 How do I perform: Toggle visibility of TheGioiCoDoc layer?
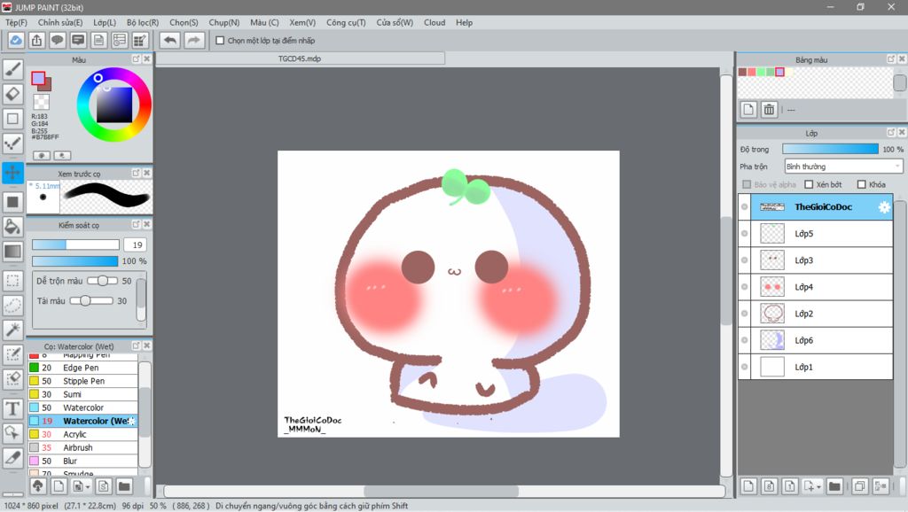[745, 207]
